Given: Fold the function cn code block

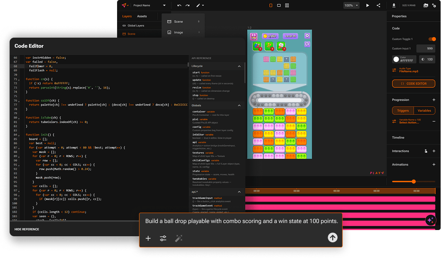Looking at the screenshot, I should click(19, 79).
